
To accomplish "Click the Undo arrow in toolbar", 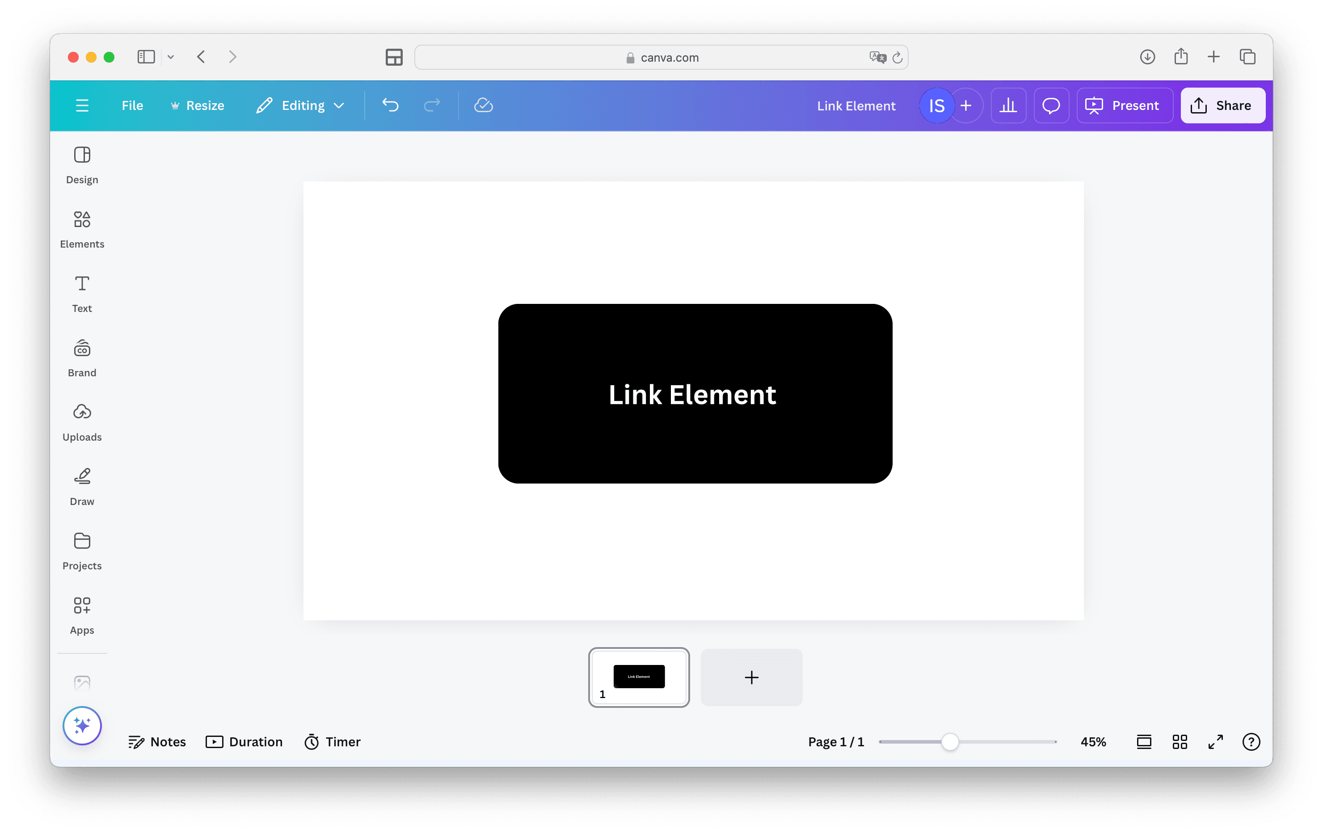I will click(390, 105).
